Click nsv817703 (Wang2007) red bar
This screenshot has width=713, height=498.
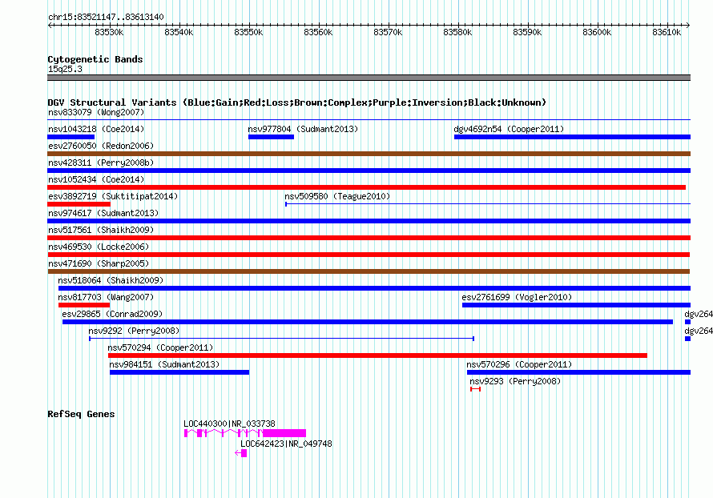click(x=84, y=305)
